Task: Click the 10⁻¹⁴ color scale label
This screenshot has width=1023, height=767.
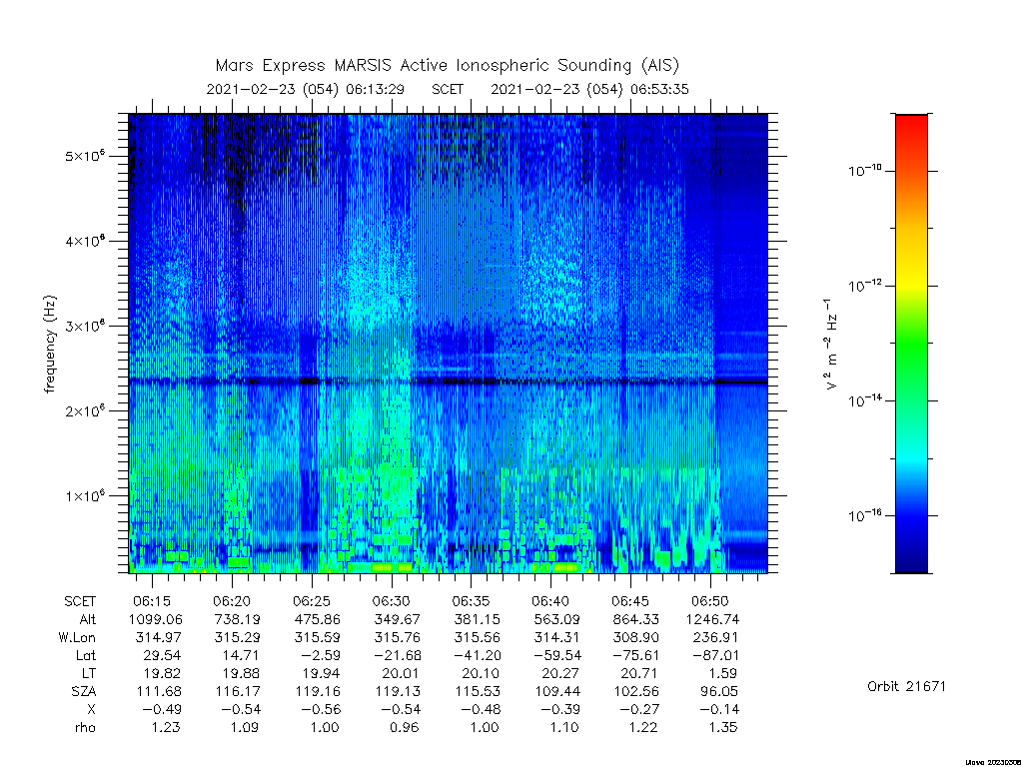Action: click(x=865, y=399)
